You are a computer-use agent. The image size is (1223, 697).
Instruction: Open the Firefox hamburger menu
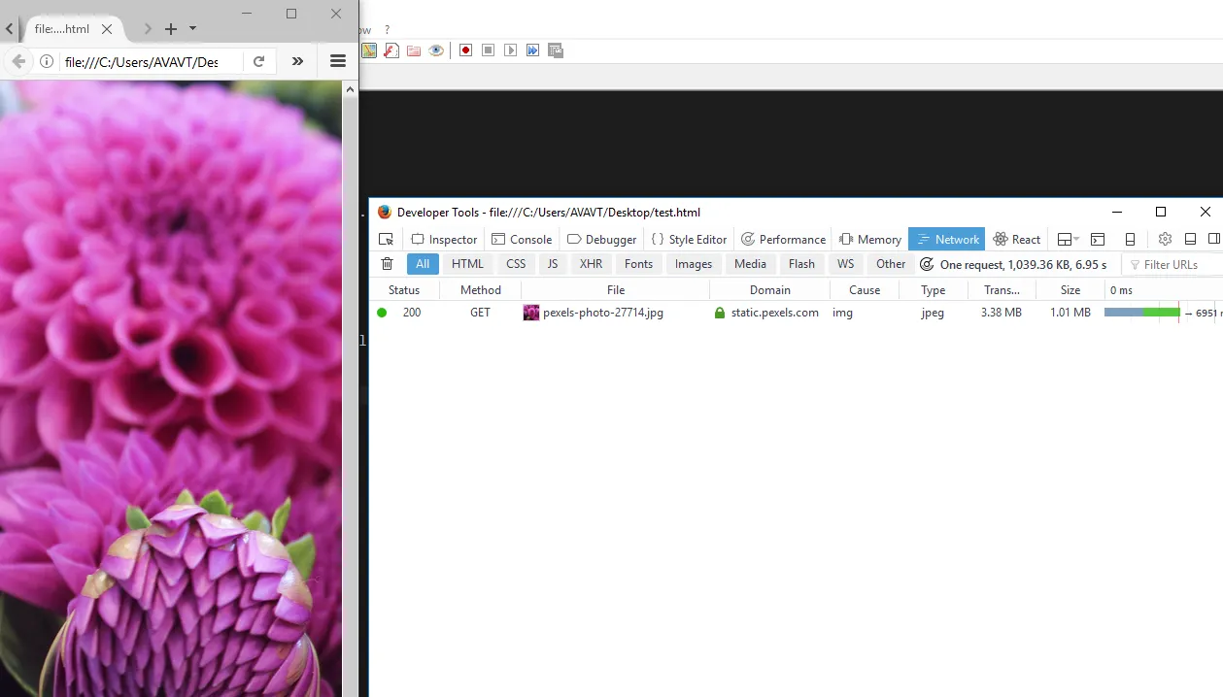[x=338, y=61]
